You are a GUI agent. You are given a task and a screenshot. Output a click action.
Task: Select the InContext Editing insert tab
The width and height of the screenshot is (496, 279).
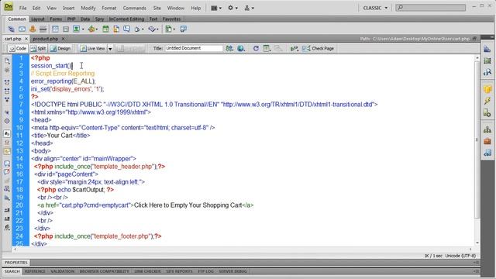[x=126, y=19]
